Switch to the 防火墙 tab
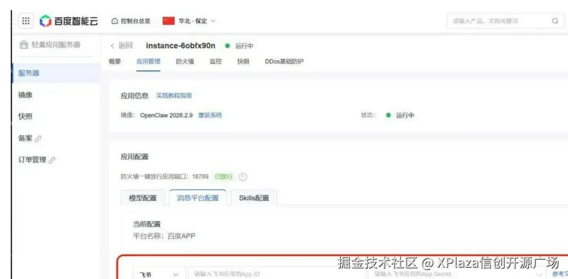The image size is (568, 279). [185, 61]
